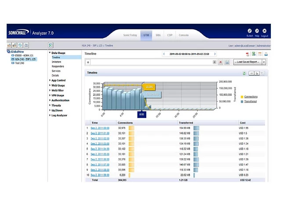Save the filter with floppy disk icon
This screenshot has height=211, width=281.
(227, 62)
